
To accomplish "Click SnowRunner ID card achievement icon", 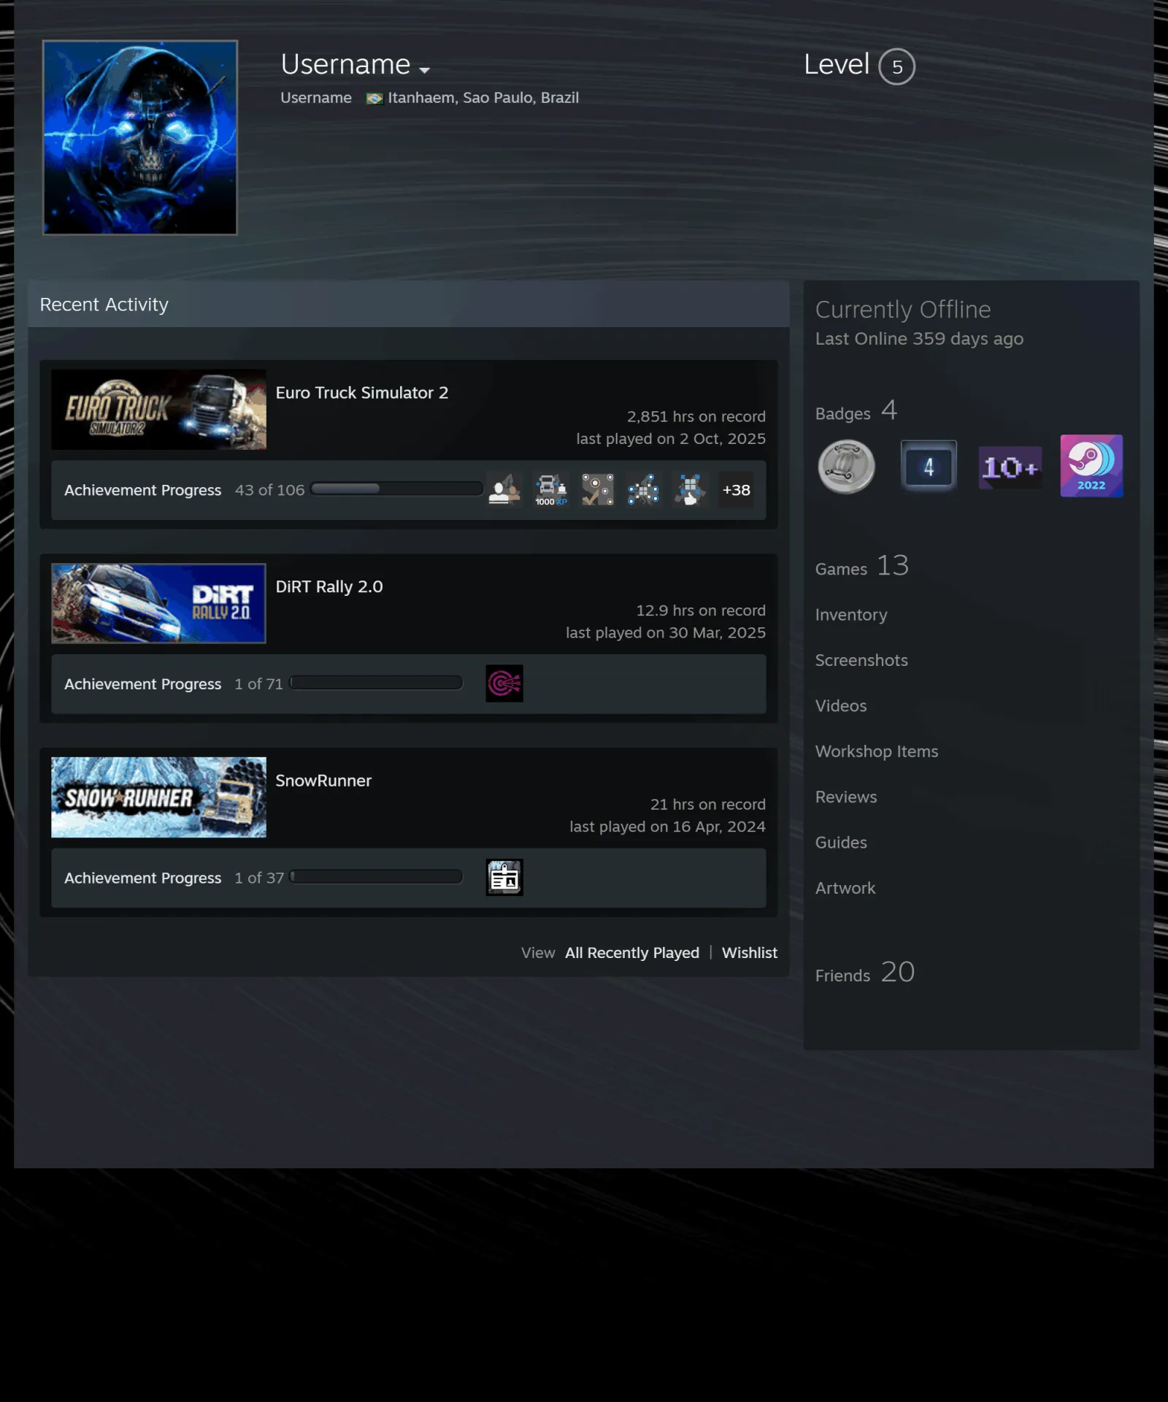I will pyautogui.click(x=504, y=878).
